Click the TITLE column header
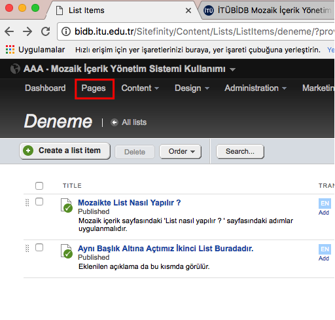 pos(72,186)
